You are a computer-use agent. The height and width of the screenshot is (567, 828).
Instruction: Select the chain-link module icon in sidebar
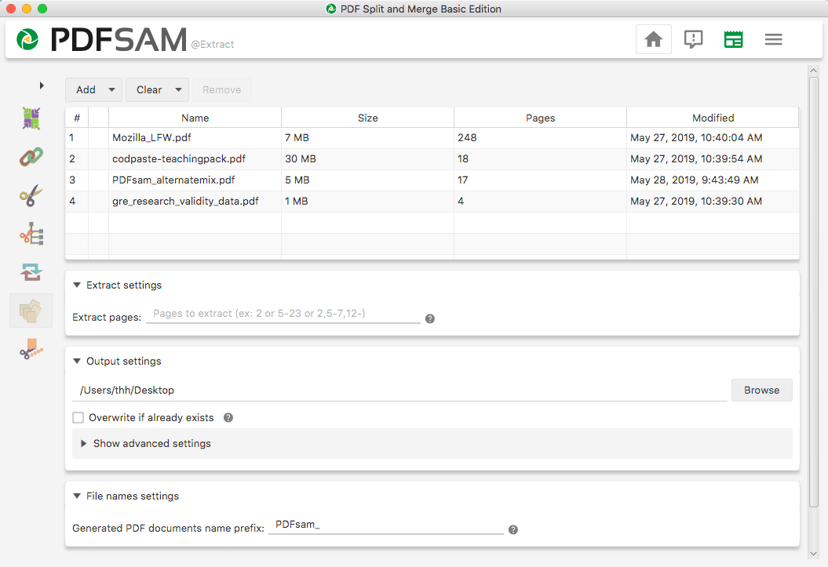[x=30, y=157]
